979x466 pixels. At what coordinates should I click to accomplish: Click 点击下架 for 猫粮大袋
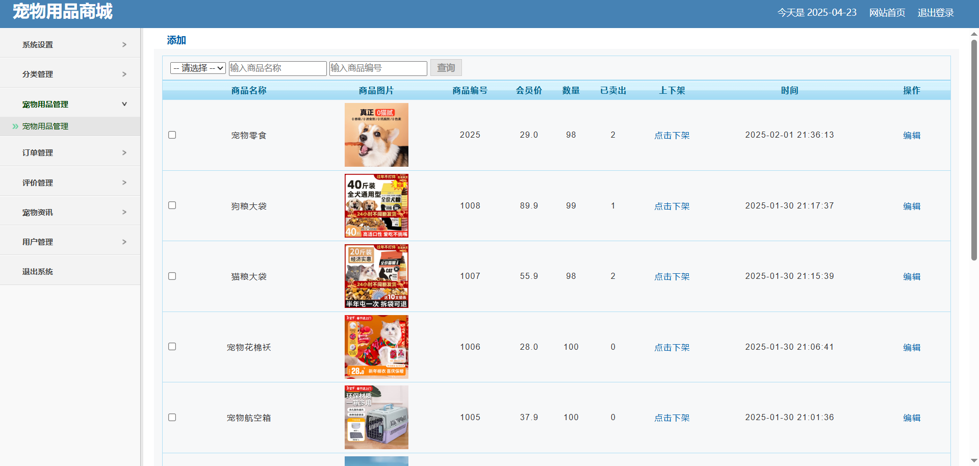tap(672, 276)
